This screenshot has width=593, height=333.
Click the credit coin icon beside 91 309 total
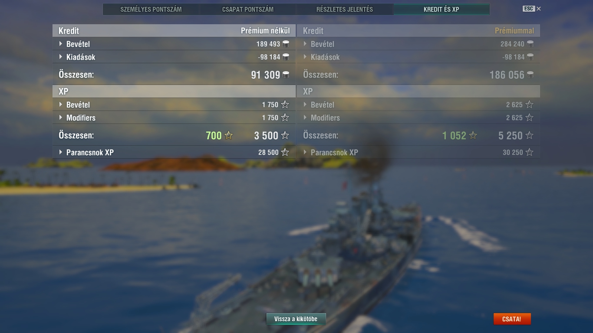click(286, 75)
